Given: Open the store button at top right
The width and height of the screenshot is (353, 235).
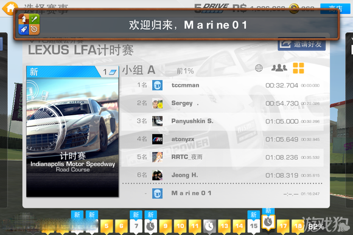Looking at the screenshot, I should pos(335,9).
